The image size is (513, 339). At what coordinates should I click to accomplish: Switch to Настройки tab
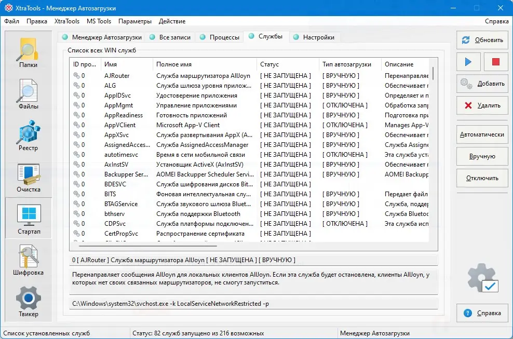coord(314,37)
